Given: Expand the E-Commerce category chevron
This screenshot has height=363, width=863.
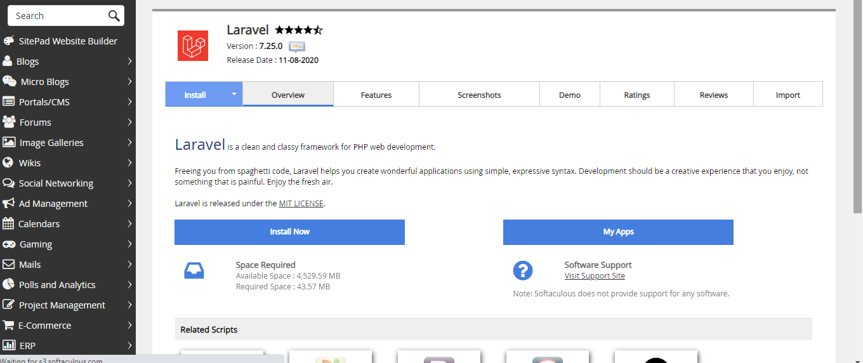Looking at the screenshot, I should (129, 325).
